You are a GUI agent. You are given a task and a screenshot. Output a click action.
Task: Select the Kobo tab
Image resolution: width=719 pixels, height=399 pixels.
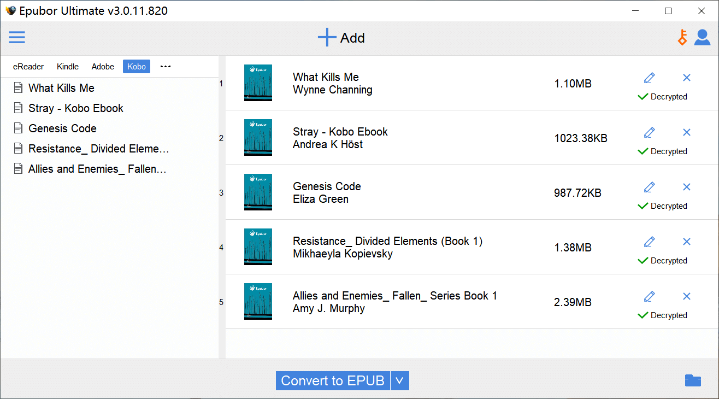coord(137,67)
